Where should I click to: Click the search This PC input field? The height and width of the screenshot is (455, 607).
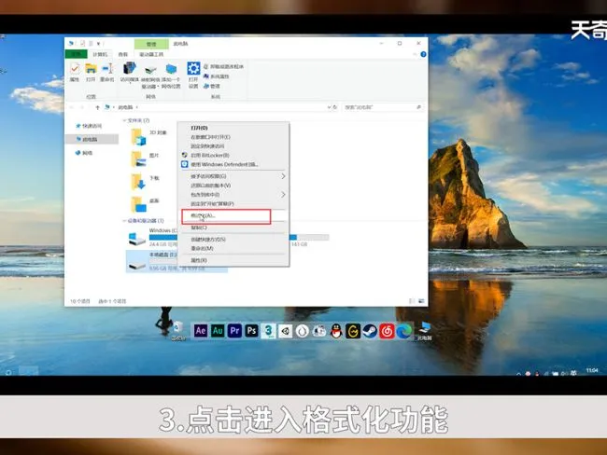coord(383,107)
